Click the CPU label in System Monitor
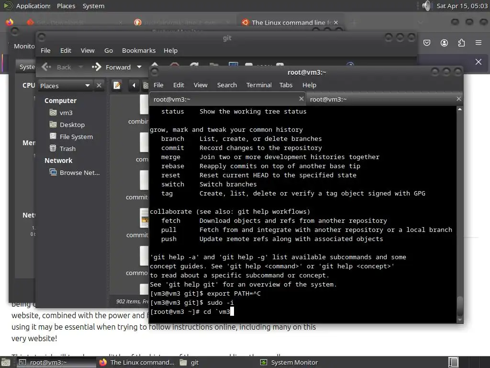 28,85
